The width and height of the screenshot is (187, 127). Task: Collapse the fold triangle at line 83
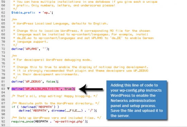pos(8,89)
